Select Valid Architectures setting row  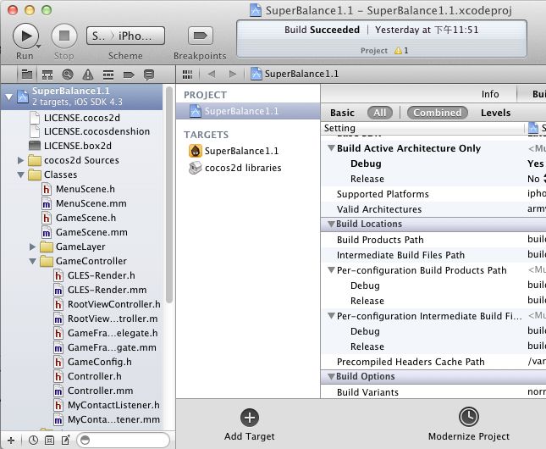tap(433, 209)
